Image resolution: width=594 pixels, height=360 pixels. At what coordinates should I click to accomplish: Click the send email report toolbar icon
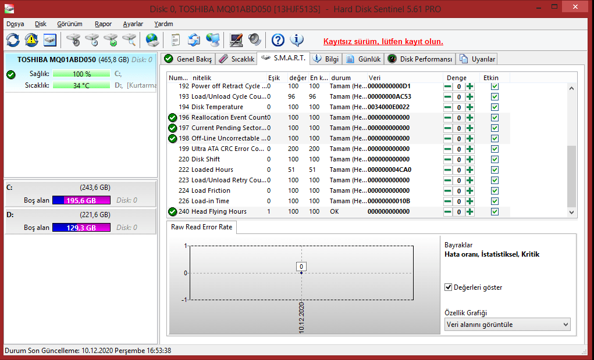coord(194,39)
